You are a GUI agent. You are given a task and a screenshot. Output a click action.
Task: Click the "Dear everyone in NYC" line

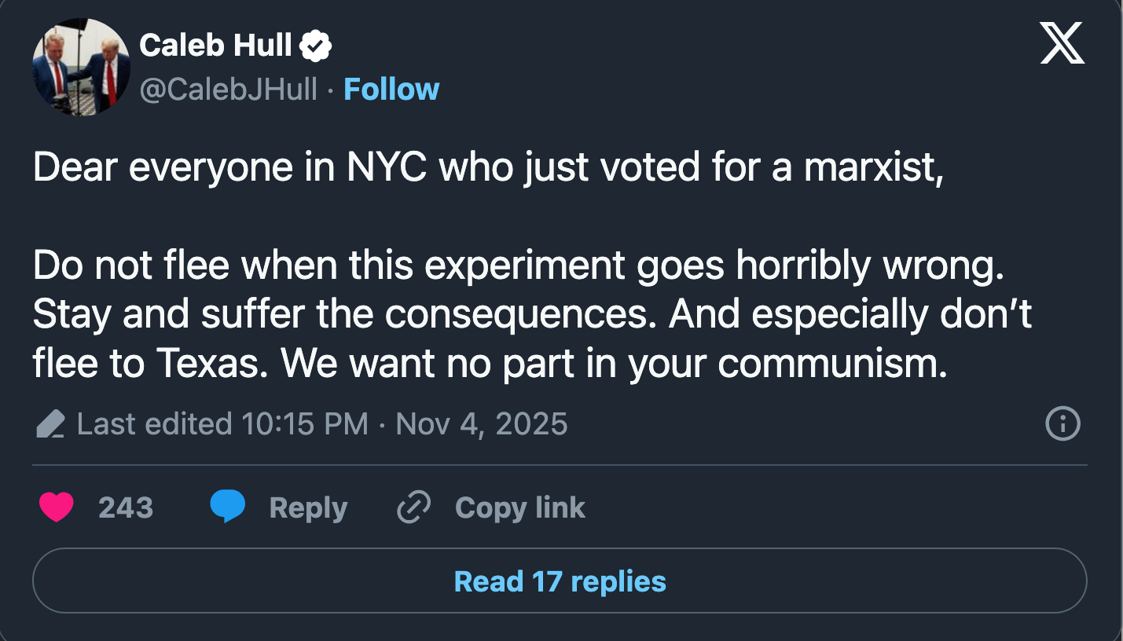point(487,169)
